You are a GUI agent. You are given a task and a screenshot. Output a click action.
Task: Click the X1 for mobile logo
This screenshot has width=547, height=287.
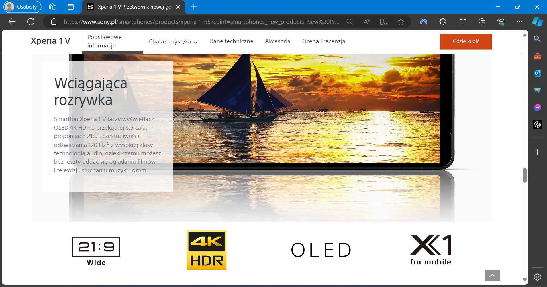pos(430,250)
